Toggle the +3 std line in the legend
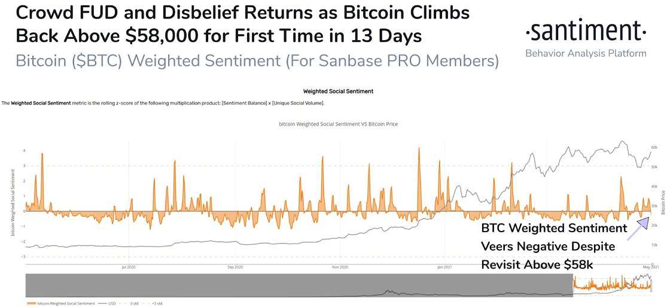This screenshot has width=667, height=307. tap(158, 303)
